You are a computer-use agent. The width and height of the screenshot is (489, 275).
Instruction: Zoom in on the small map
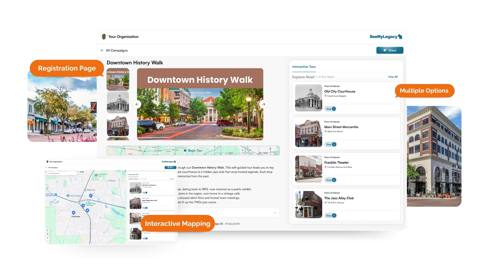(48, 238)
